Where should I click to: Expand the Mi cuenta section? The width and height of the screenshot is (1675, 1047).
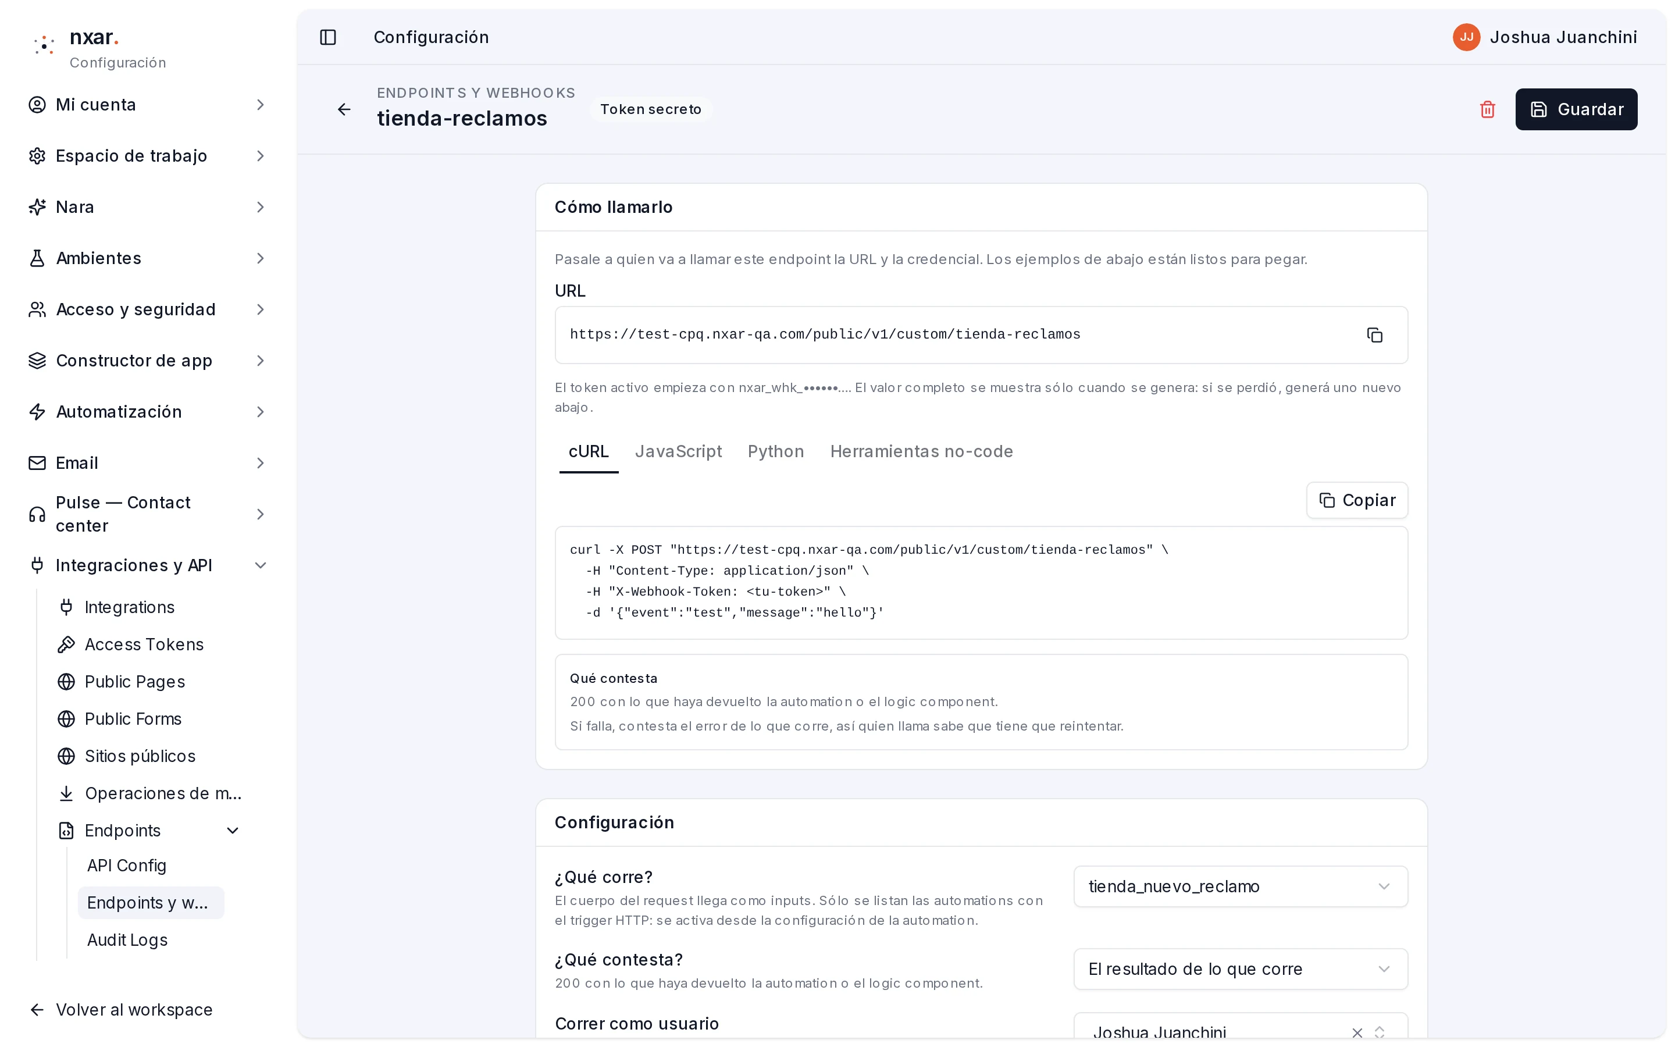tap(147, 105)
